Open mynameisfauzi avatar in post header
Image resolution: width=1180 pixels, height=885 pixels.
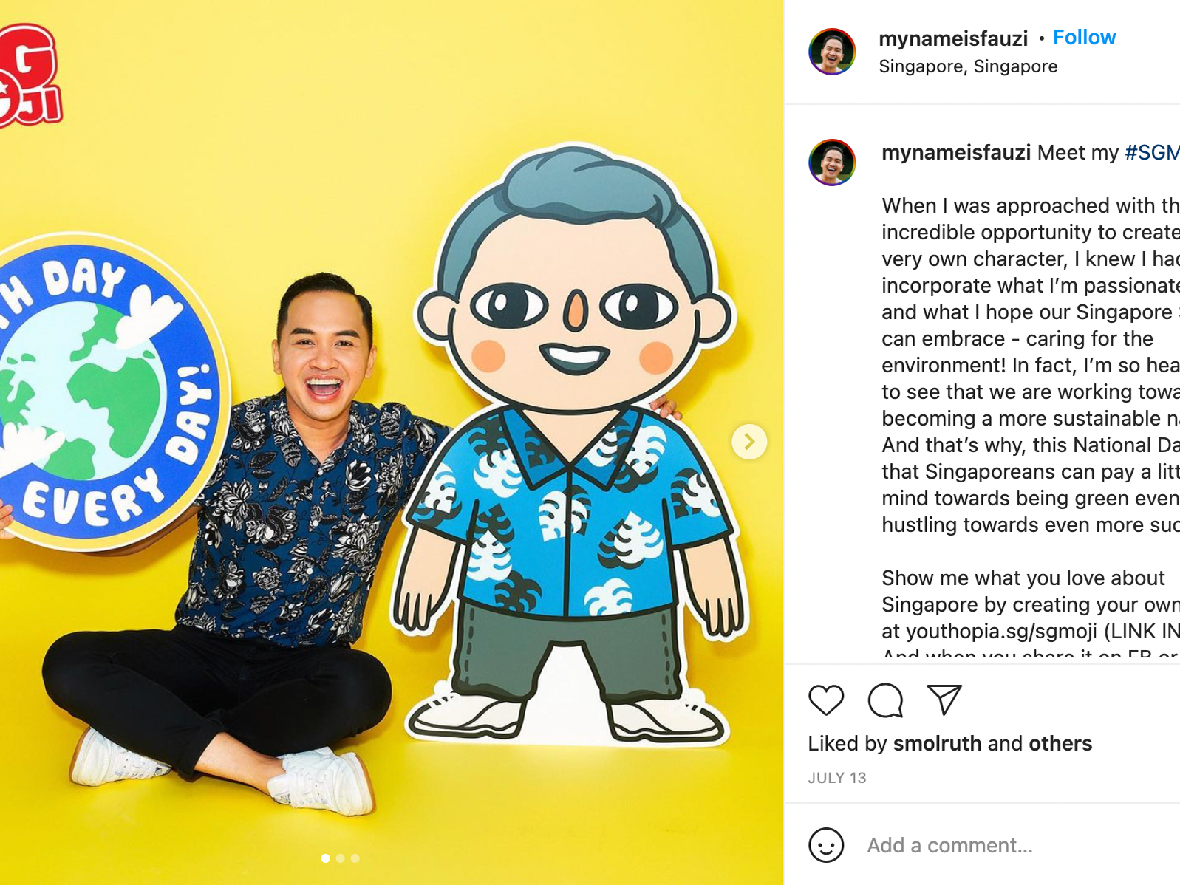832,52
